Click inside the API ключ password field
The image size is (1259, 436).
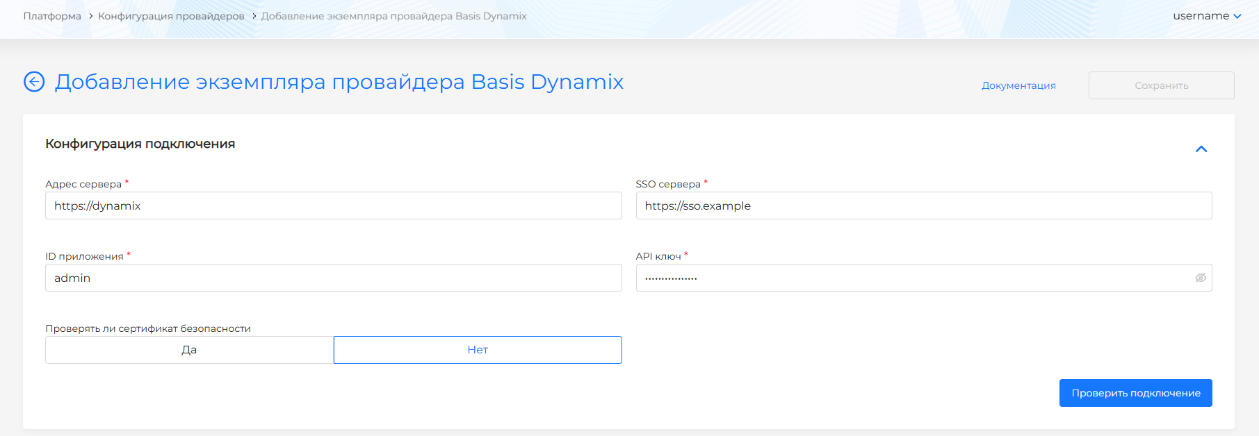[911, 278]
